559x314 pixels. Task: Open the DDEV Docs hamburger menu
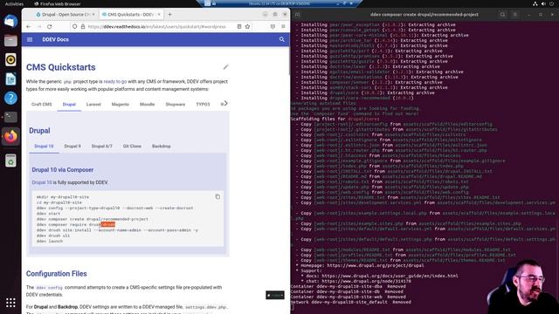coord(30,39)
